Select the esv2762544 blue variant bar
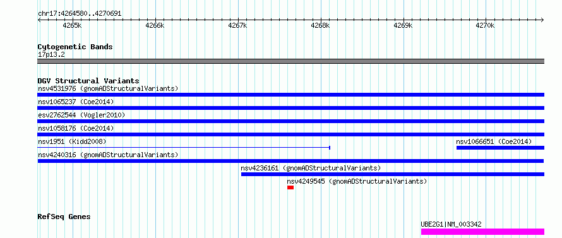This screenshot has height=238, width=562. pyautogui.click(x=290, y=121)
